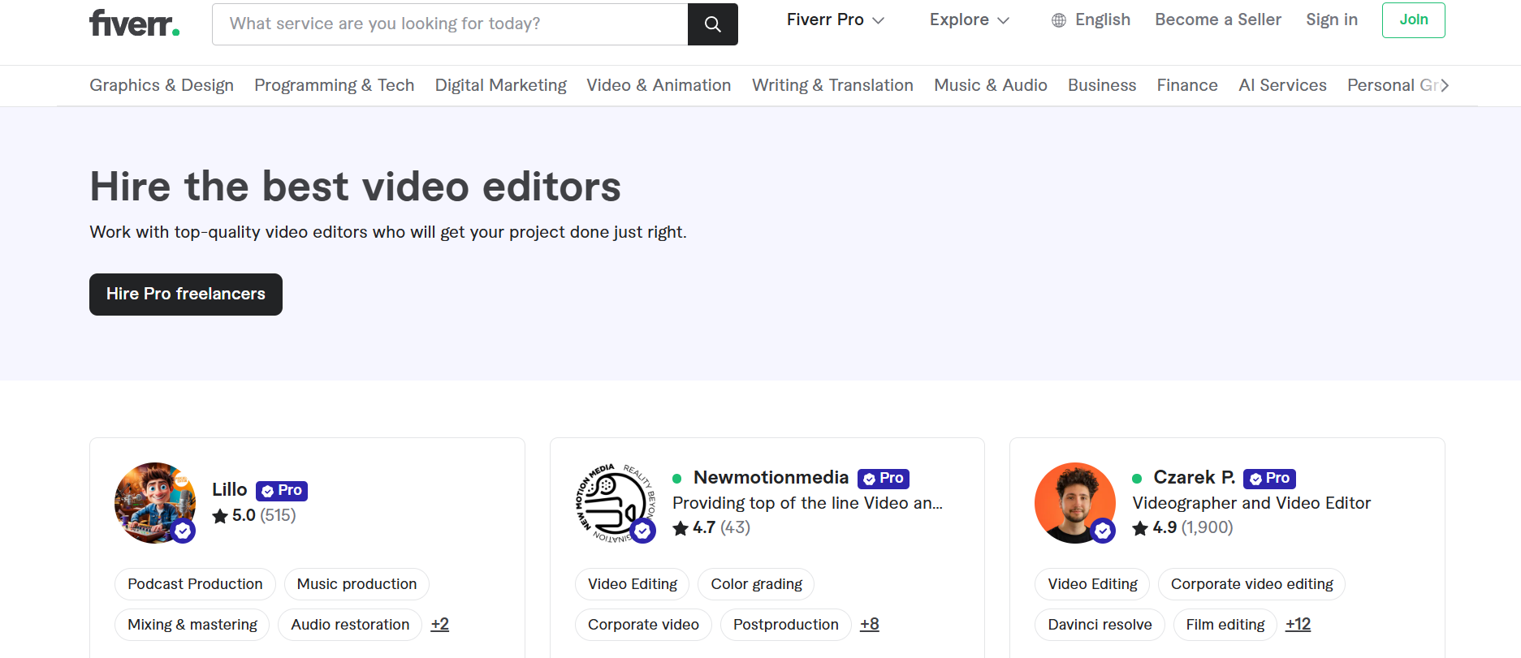The height and width of the screenshot is (658, 1521).
Task: Open Business category
Action: [1102, 85]
